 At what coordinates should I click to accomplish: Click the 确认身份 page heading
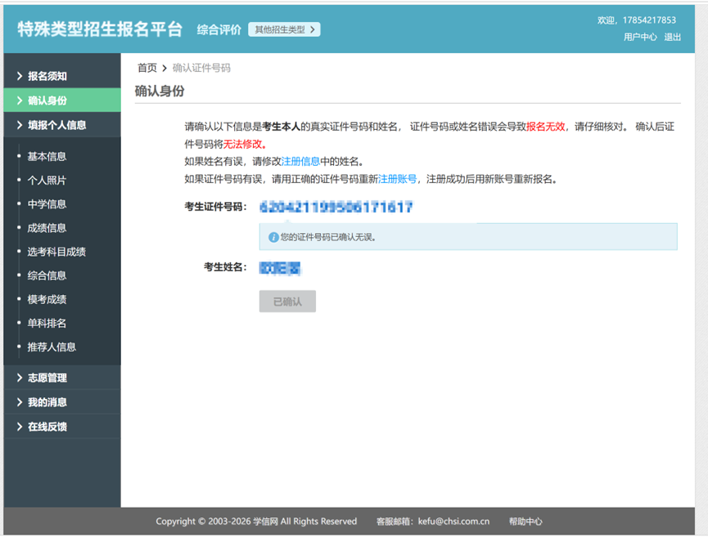coord(160,91)
